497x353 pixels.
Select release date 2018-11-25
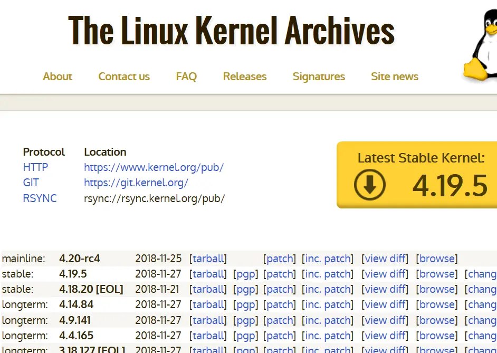[158, 259]
